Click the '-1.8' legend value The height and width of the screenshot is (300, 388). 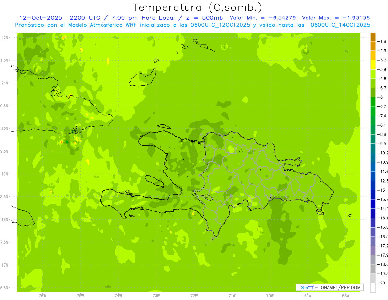click(383, 41)
